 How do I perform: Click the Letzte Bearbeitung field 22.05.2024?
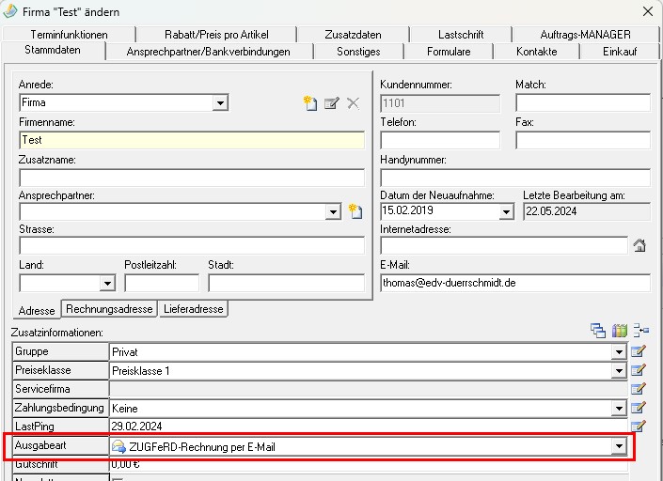[x=587, y=211]
